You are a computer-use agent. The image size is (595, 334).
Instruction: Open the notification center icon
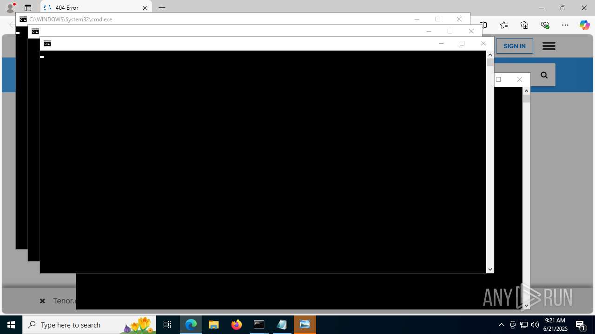(581, 325)
